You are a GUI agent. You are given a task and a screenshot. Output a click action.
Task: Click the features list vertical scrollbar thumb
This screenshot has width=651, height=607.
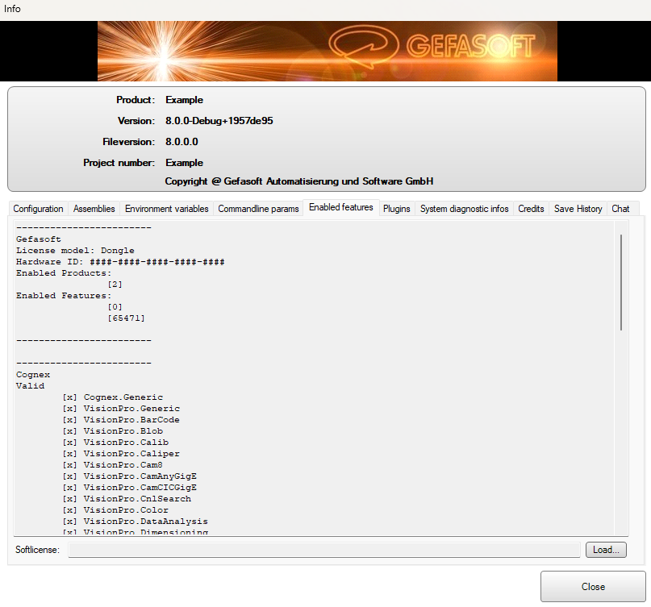[621, 283]
